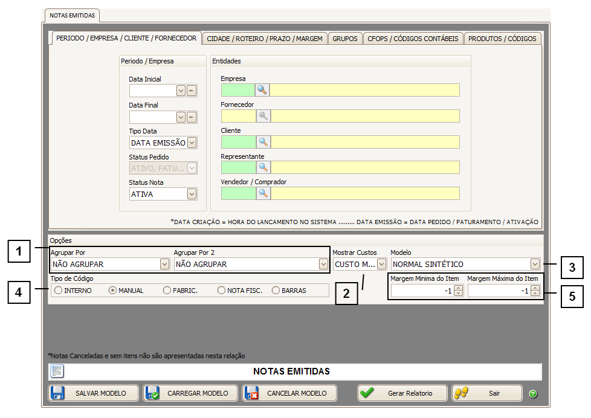The height and width of the screenshot is (418, 591).
Task: Open the Modelo NORMAL SINTÉTICO dropdown
Action: (535, 264)
